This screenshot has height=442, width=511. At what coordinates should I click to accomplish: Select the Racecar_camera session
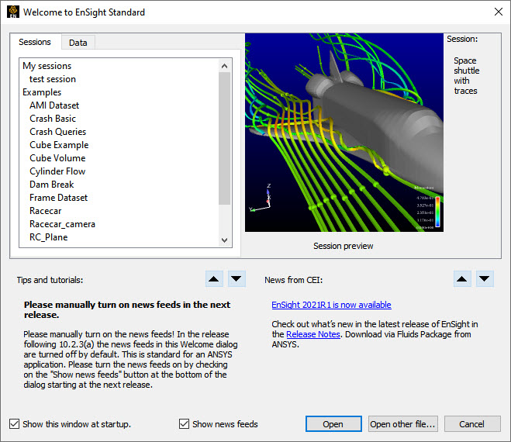coord(62,224)
